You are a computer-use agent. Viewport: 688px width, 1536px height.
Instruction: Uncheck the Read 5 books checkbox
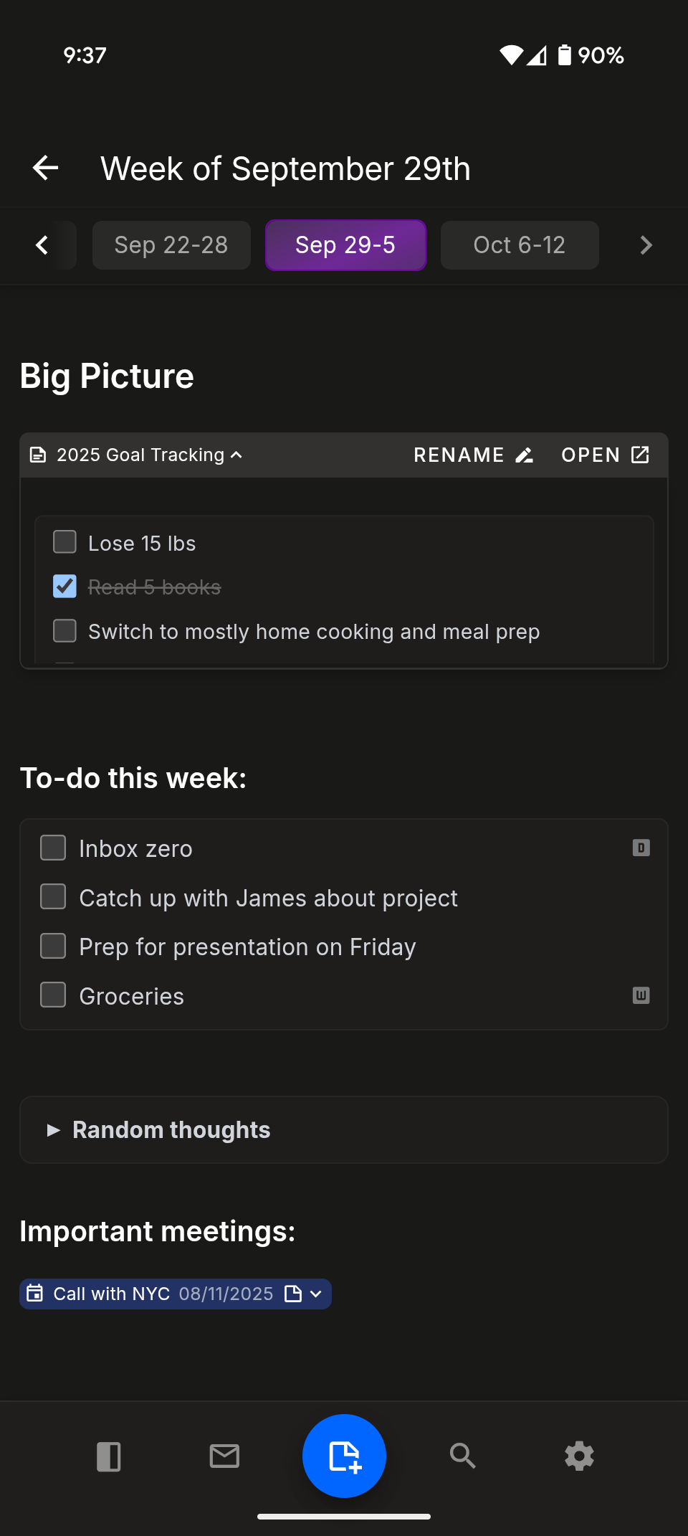(65, 587)
